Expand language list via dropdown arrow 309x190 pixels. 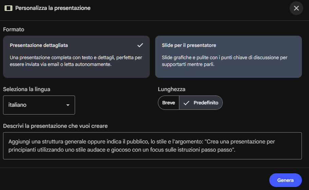click(x=68, y=105)
